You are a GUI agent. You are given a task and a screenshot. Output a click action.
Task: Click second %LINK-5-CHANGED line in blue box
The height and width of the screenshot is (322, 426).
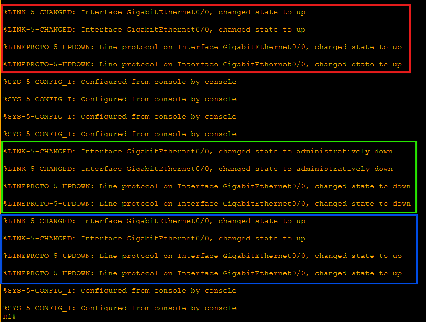(154, 239)
